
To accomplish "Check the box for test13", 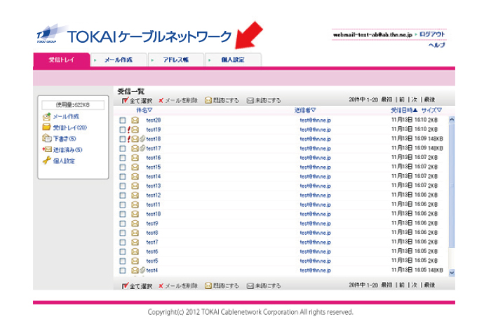I will pos(123,186).
